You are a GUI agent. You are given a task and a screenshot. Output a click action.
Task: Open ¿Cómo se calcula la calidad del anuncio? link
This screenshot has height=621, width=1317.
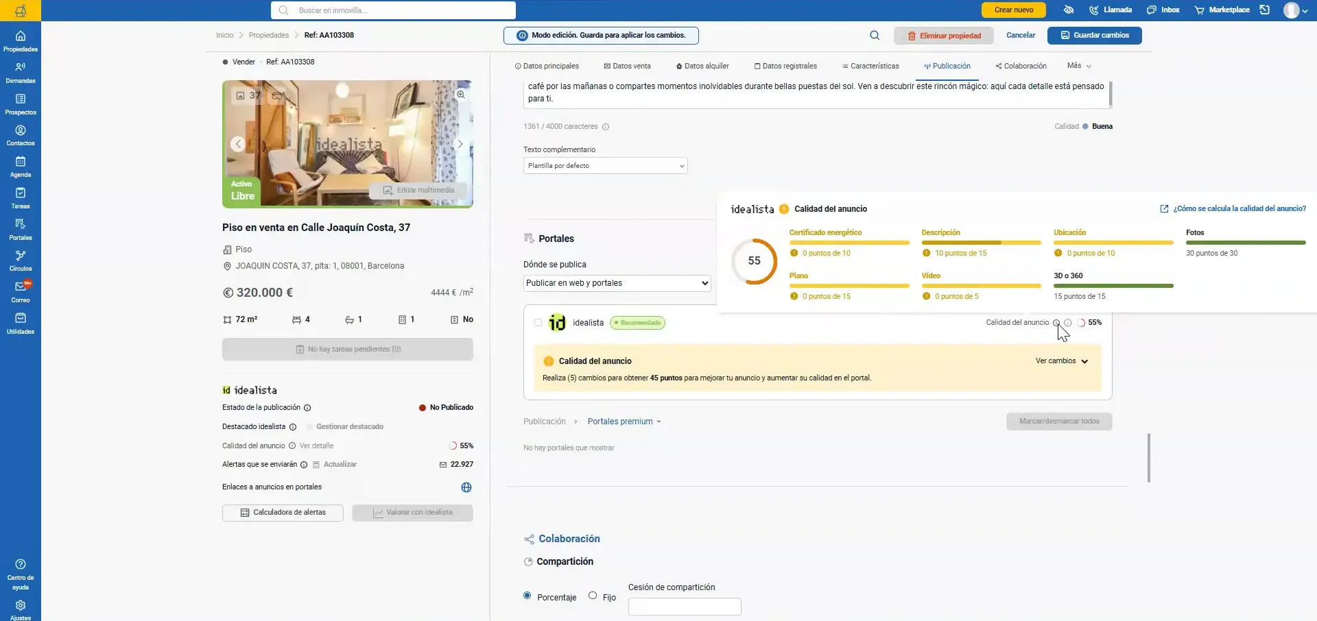1233,209
